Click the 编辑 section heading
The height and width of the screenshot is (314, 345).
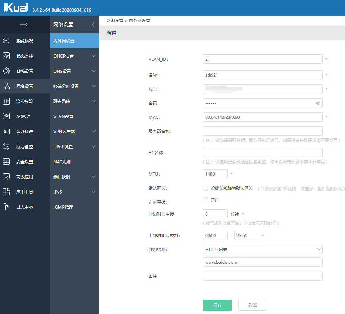(x=111, y=33)
